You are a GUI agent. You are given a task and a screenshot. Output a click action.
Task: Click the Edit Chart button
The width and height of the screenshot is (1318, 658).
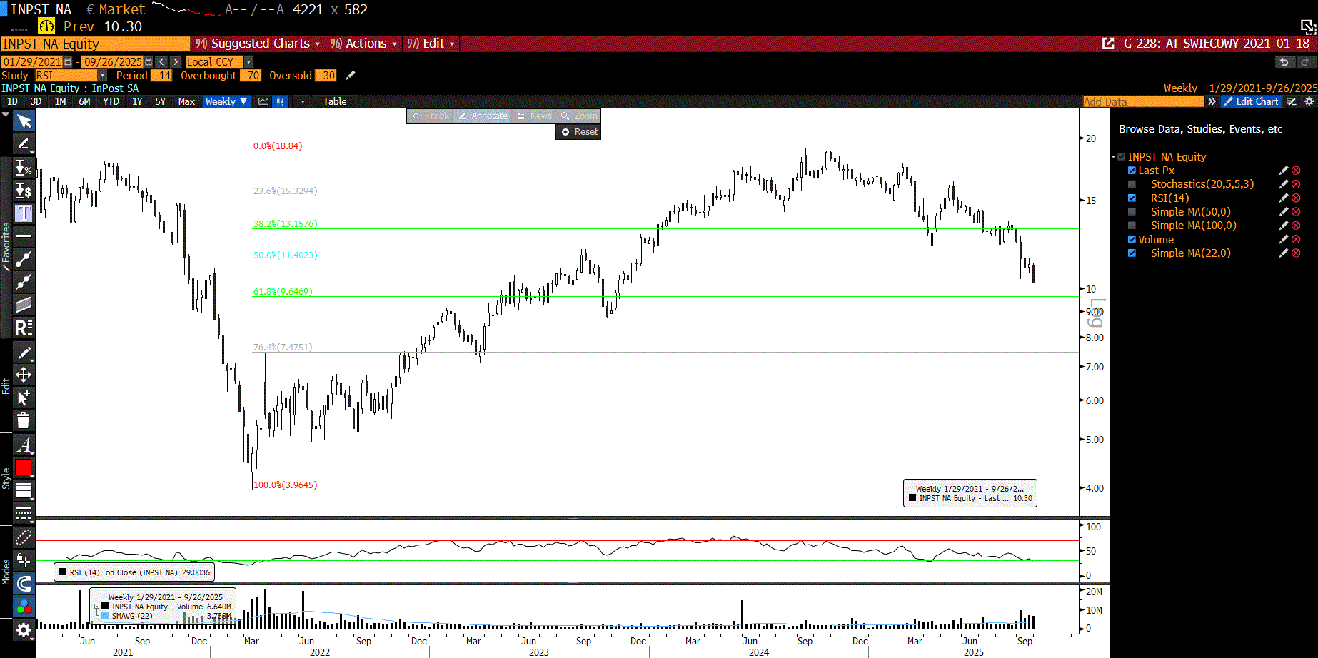pyautogui.click(x=1251, y=101)
